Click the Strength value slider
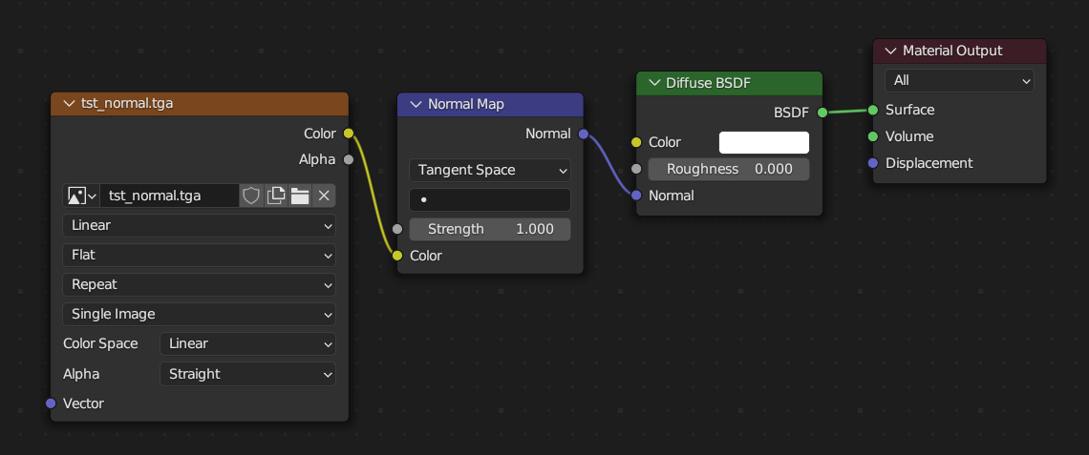This screenshot has width=1089, height=455. point(490,229)
